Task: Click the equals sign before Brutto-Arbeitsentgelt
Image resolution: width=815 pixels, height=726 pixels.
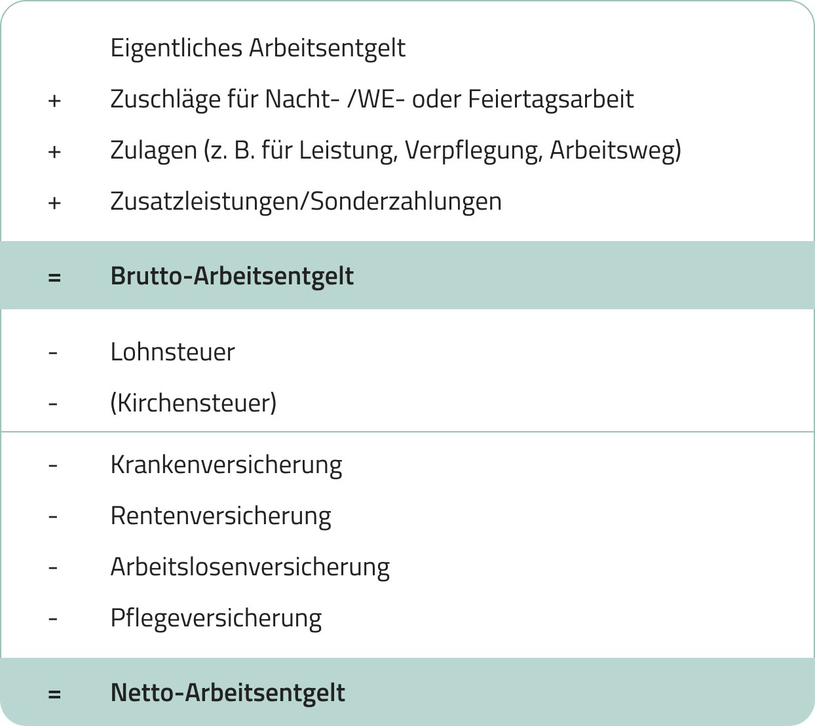Action: click(x=54, y=277)
